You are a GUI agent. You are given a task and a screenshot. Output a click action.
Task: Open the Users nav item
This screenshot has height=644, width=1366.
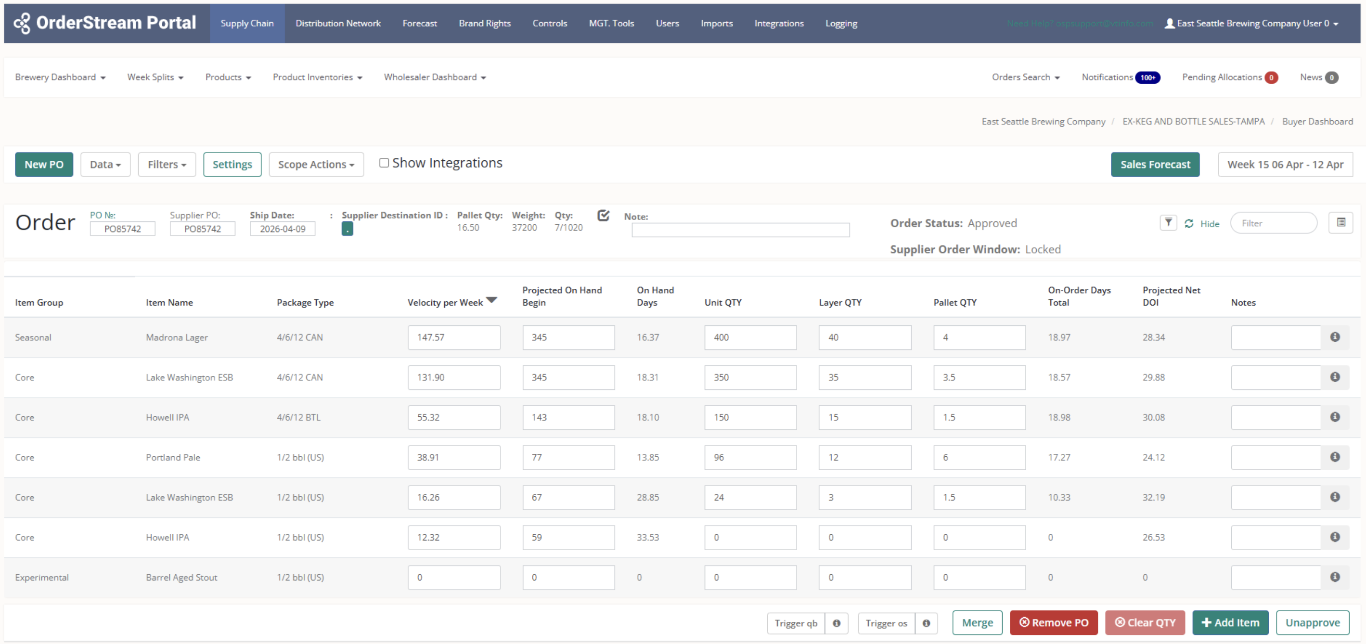coord(667,23)
